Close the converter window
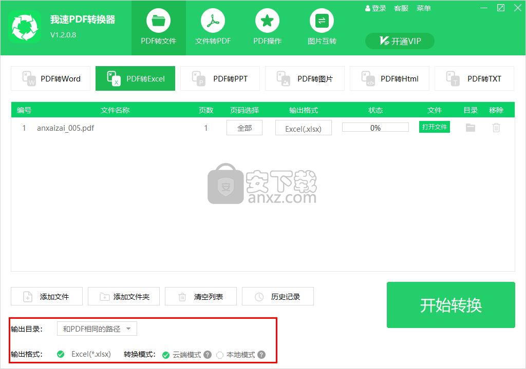526x369 pixels. 518,8
